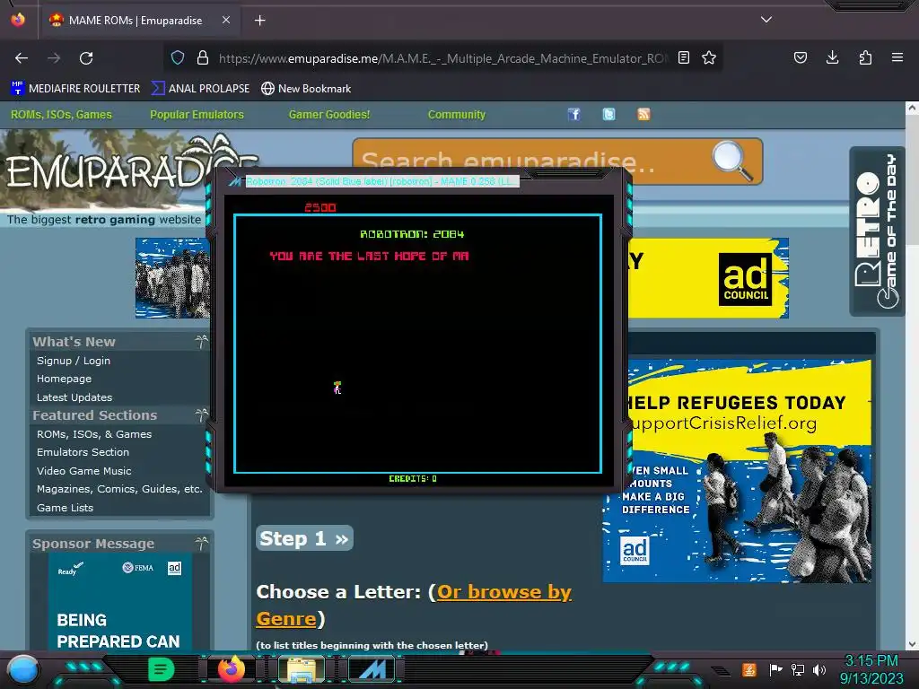Screen dimensions: 919x689
Task: Bookmark this page with the star icon
Action: (x=709, y=57)
